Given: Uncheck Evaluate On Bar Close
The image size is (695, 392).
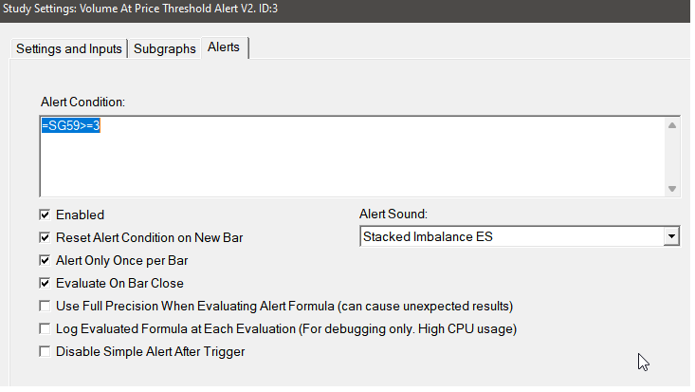Looking at the screenshot, I should point(45,283).
